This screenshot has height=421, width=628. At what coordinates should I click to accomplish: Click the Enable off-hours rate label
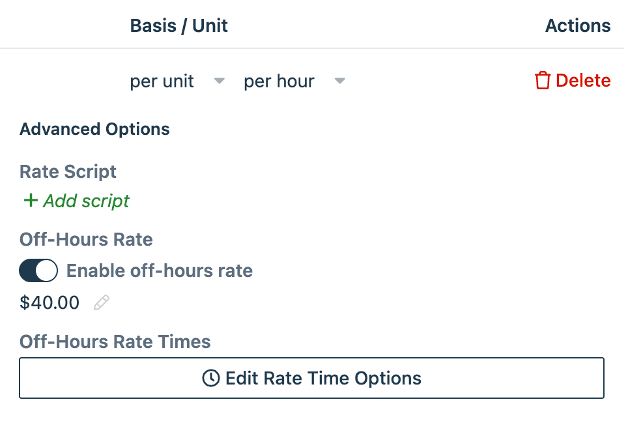160,270
